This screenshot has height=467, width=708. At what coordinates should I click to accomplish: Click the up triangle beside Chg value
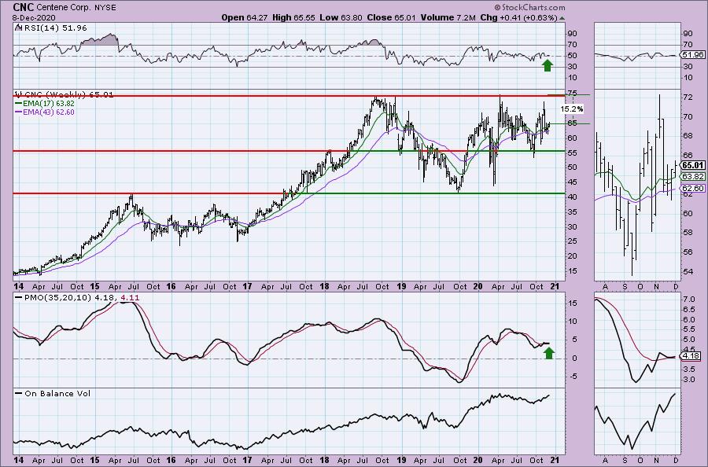point(562,19)
